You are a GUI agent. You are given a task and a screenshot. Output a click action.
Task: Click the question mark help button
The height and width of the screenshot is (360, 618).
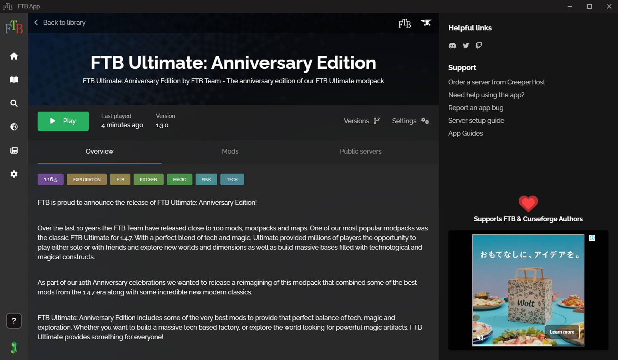point(14,321)
